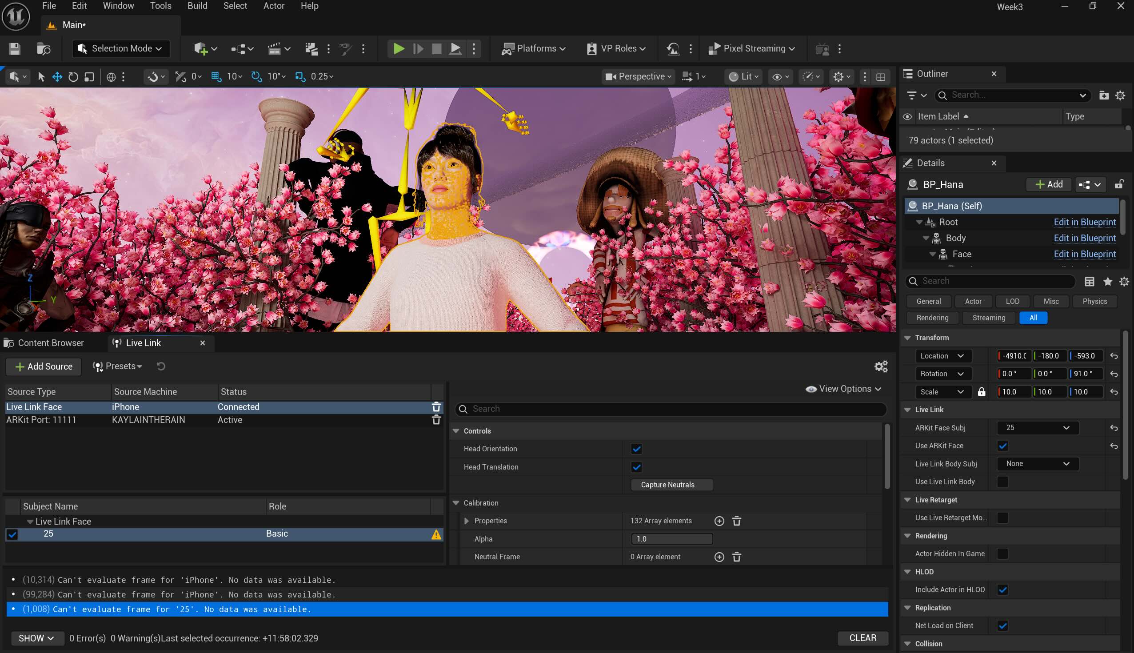
Task: Click the Capture Neutrals button
Action: click(x=671, y=484)
